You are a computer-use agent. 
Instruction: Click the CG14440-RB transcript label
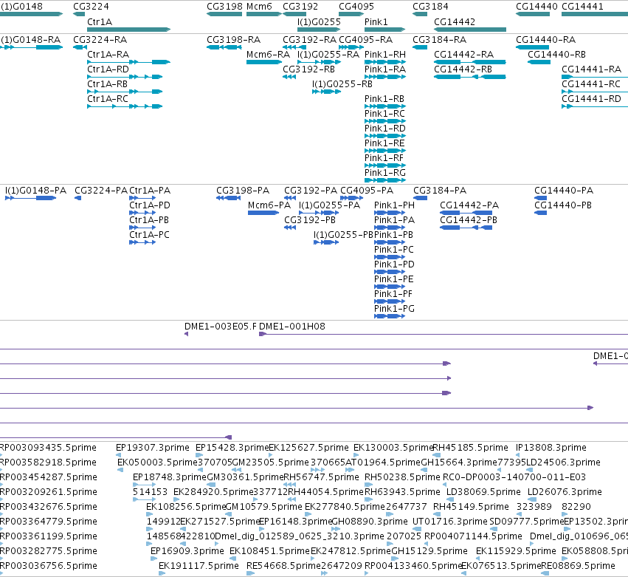pyautogui.click(x=556, y=55)
